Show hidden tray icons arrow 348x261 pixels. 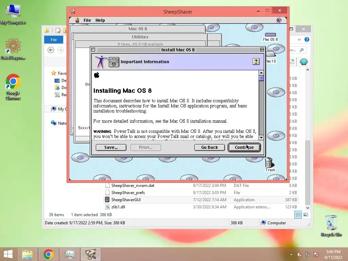[x=291, y=255]
